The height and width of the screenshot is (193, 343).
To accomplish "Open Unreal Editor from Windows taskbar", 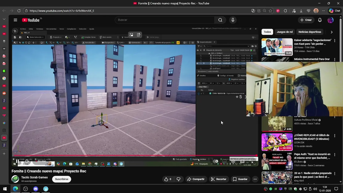I will point(46,189).
